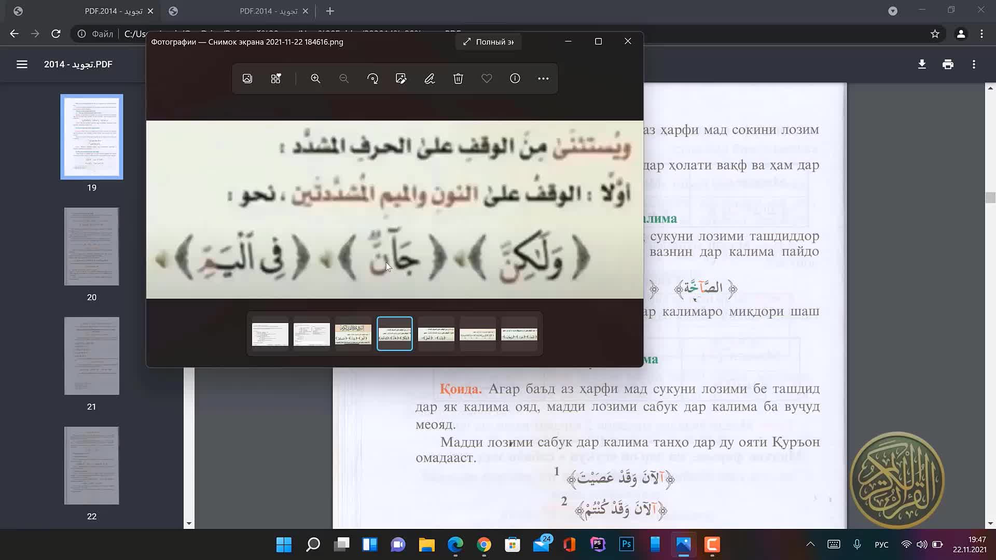Open Microsoft Store from the taskbar

[513, 544]
